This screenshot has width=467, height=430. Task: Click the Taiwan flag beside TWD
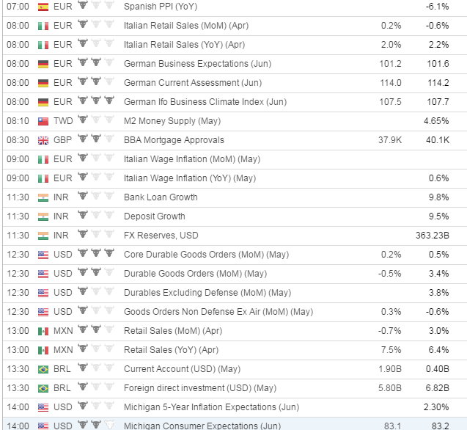pos(43,121)
